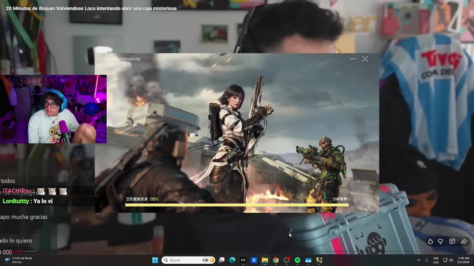This screenshot has height=266, width=474.
Task: Click the launcher window title text
Action: click(x=123, y=59)
